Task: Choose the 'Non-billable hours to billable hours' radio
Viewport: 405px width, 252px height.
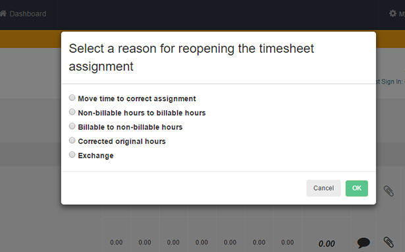Action: tap(72, 111)
